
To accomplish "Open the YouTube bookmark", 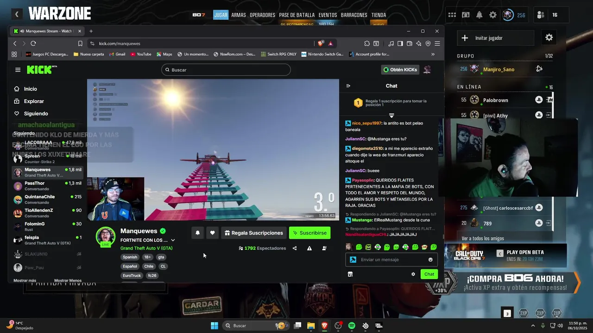I will pyautogui.click(x=141, y=54).
